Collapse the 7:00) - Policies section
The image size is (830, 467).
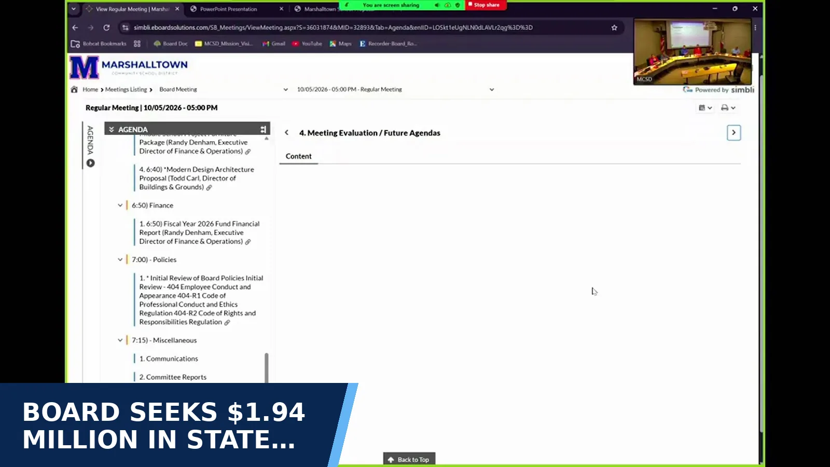point(120,259)
